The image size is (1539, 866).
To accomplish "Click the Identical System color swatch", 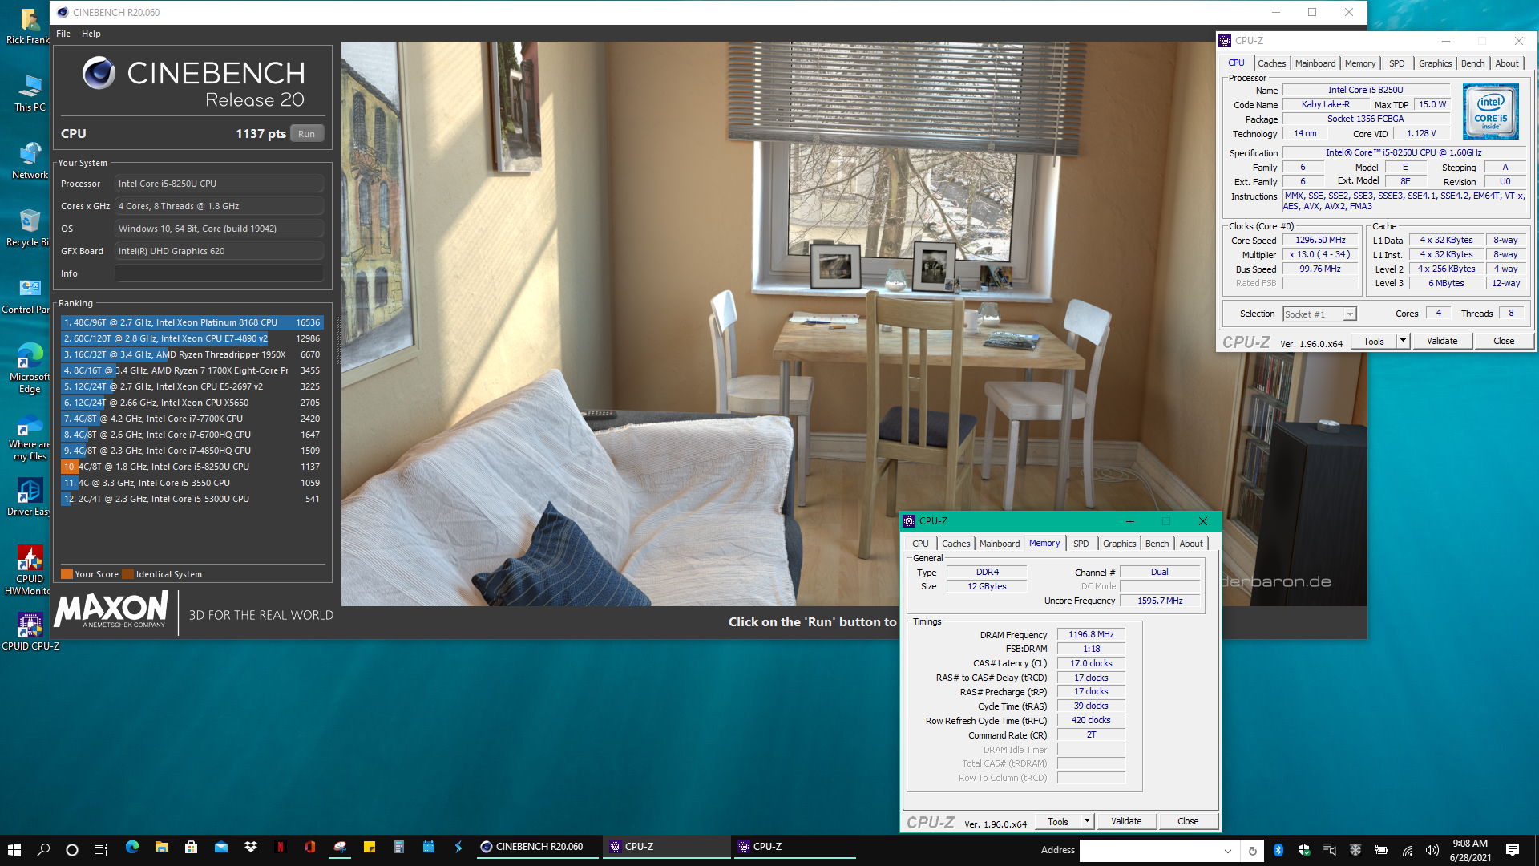I will tap(128, 574).
